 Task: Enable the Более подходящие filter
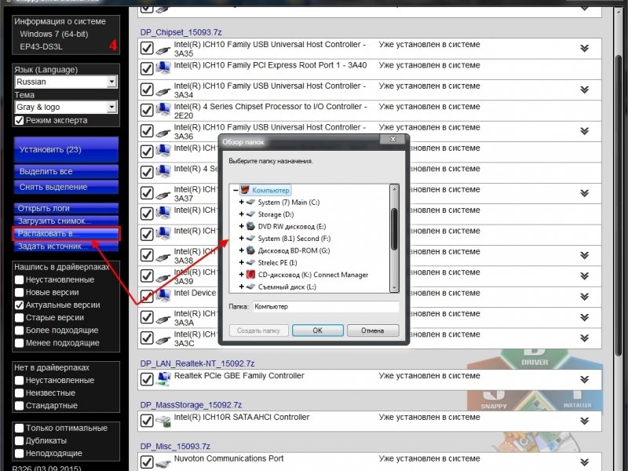tap(19, 330)
